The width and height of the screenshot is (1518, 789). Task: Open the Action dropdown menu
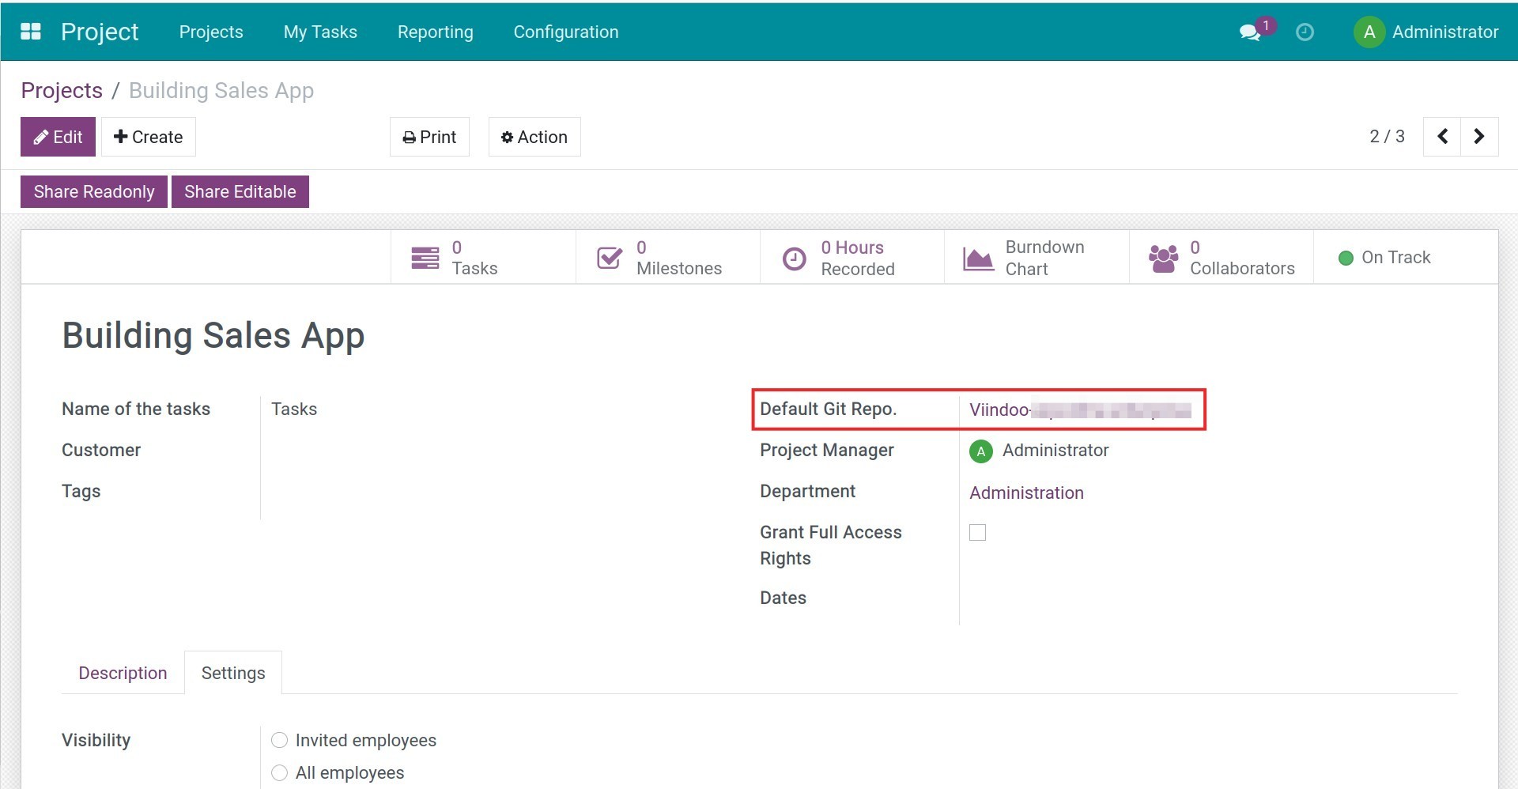(x=534, y=137)
